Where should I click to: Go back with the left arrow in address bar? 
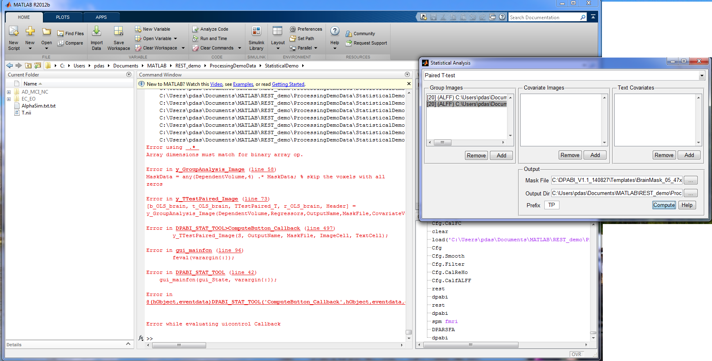[9, 65]
